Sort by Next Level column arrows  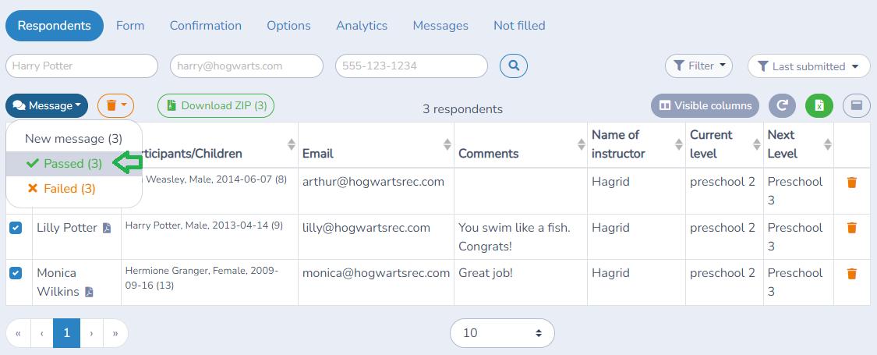tap(827, 144)
